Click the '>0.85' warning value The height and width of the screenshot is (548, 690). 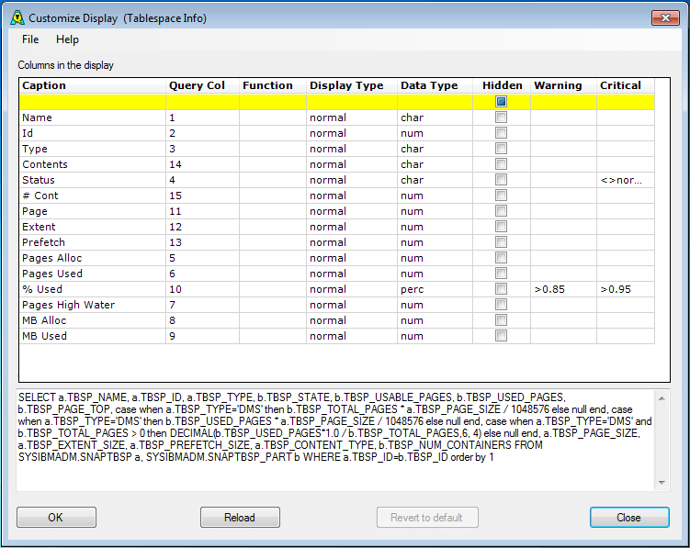(564, 289)
